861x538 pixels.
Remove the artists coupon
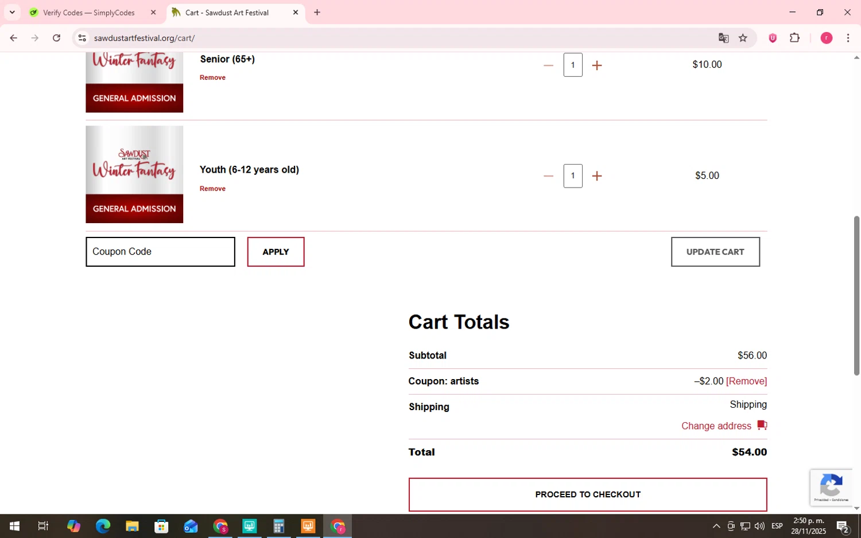point(746,381)
